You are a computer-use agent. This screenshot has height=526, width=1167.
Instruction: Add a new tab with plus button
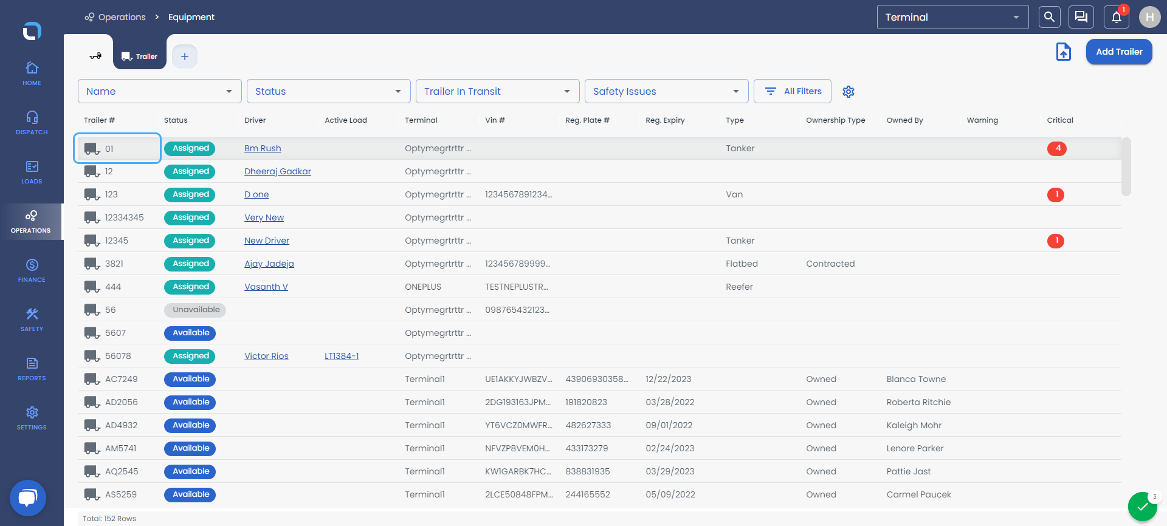185,56
